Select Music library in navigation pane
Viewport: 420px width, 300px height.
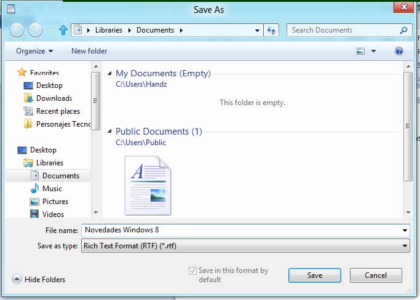pos(52,189)
